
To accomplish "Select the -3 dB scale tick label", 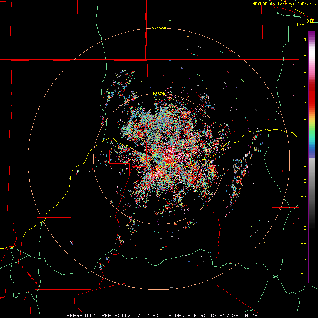I will pos(304,197).
